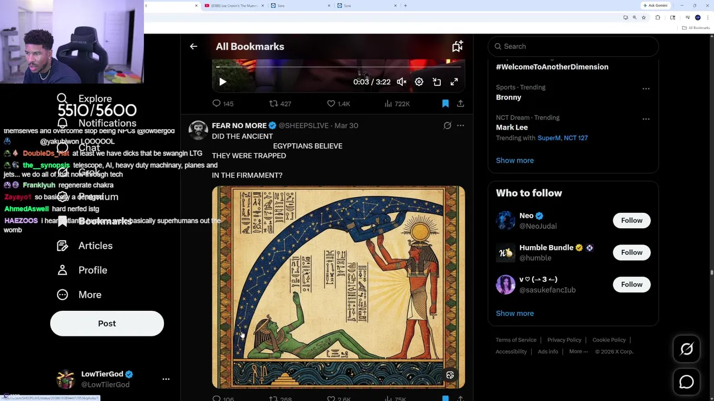Share the video post

tap(460, 104)
